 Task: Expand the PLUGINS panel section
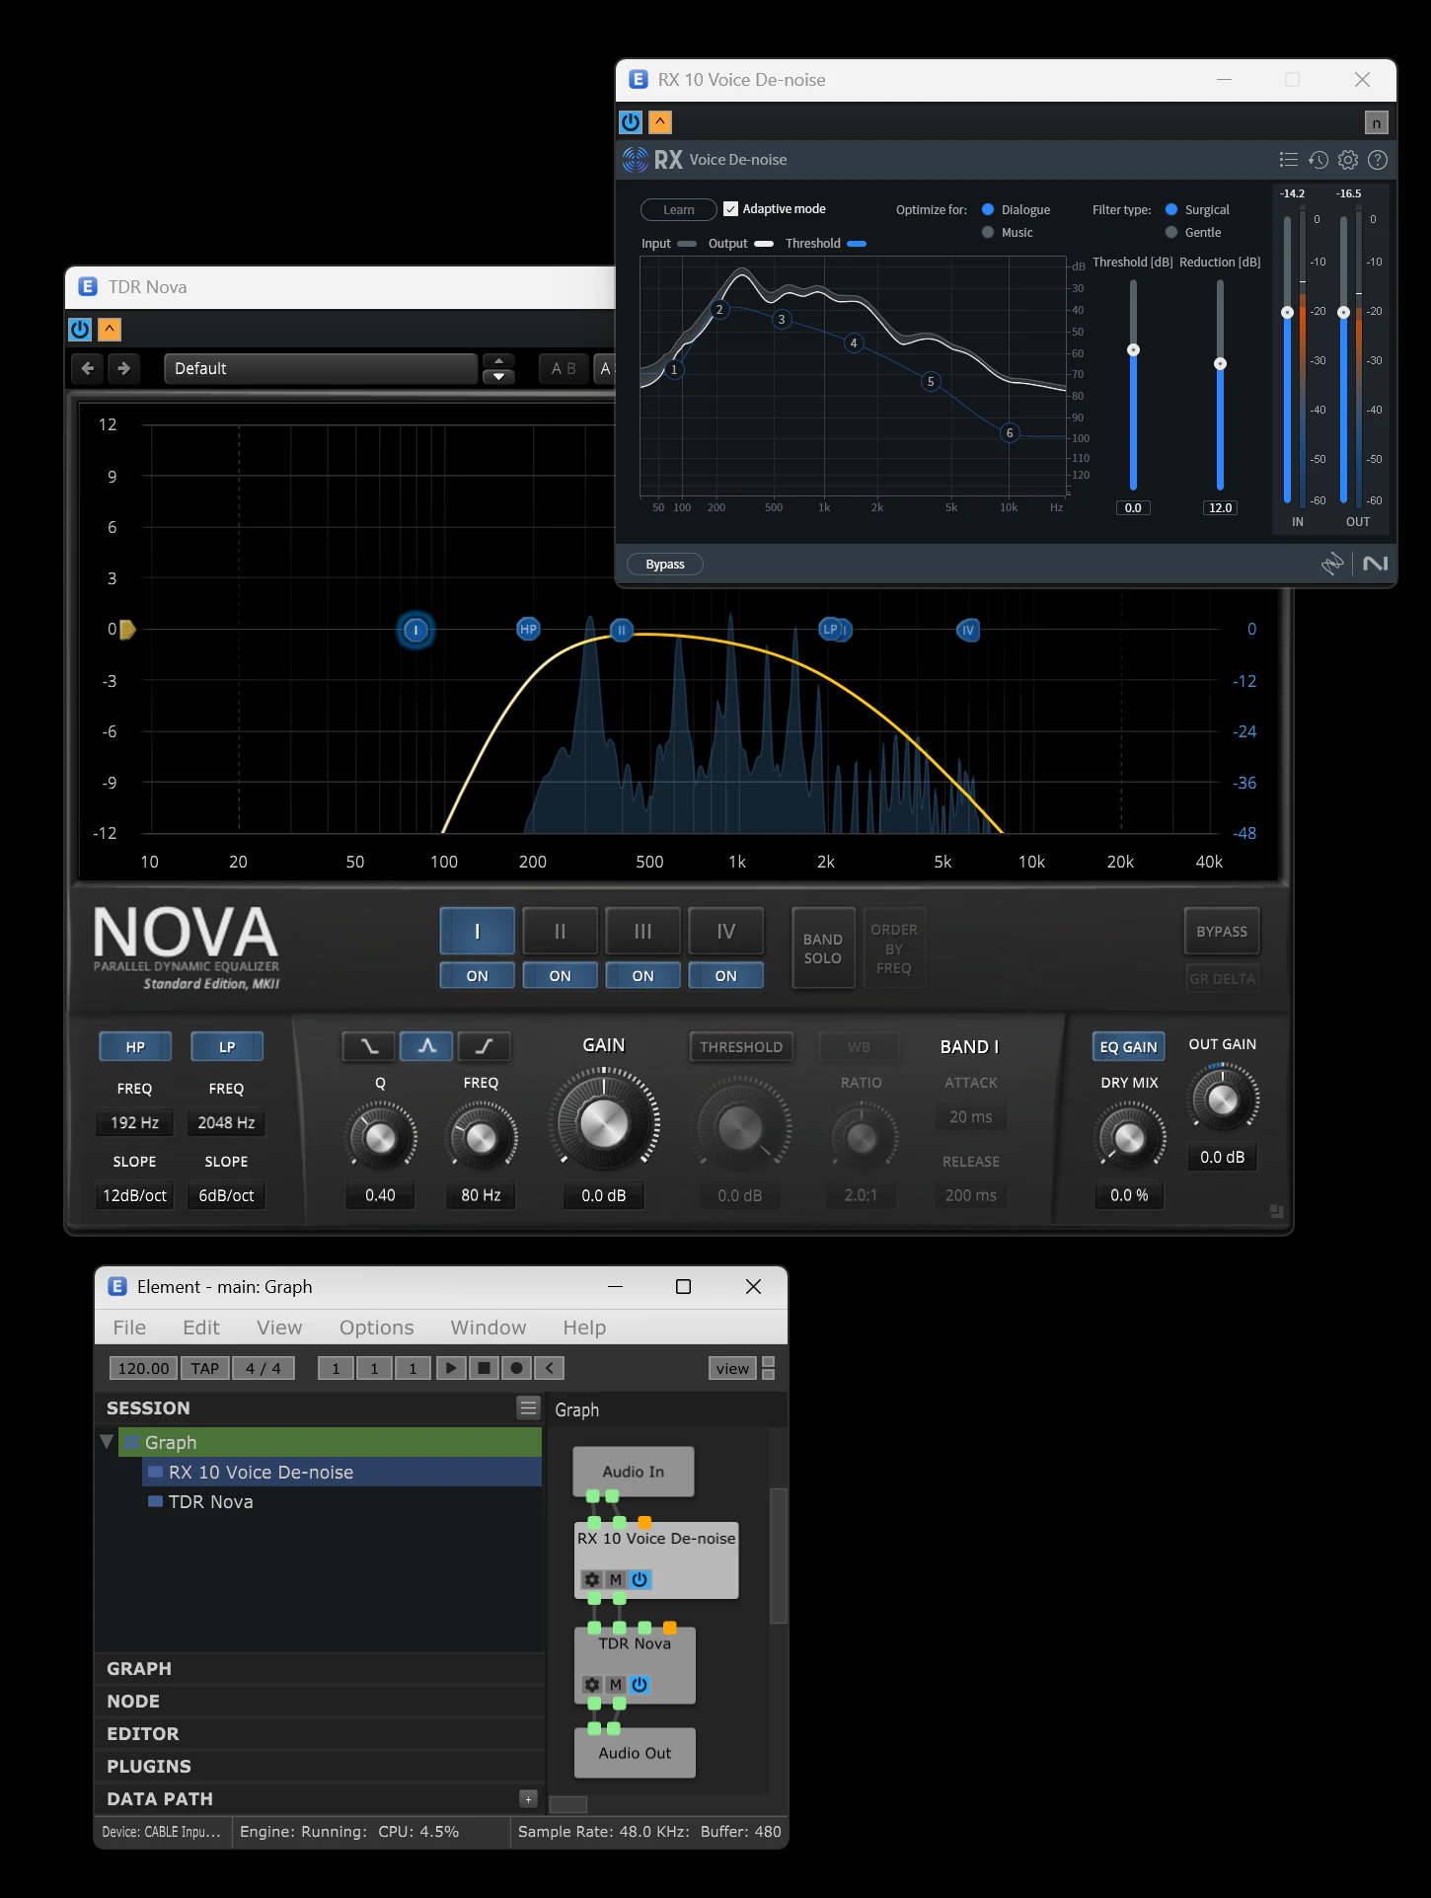(x=319, y=1767)
